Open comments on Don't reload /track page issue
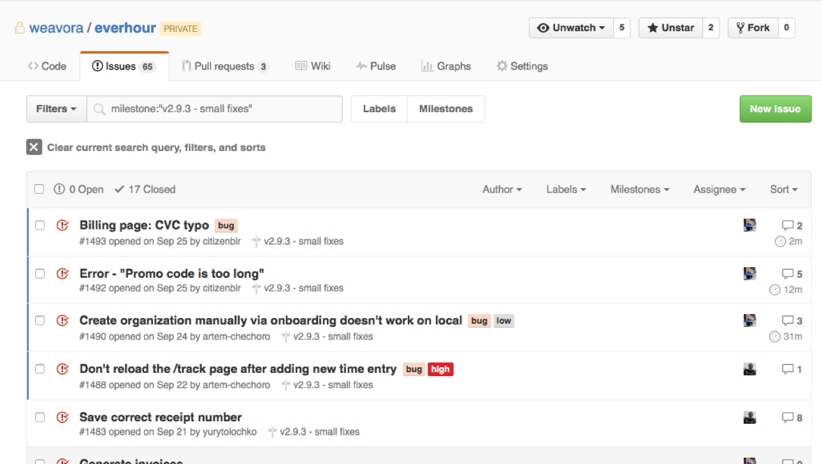Image resolution: width=822 pixels, height=464 pixels. 792,369
